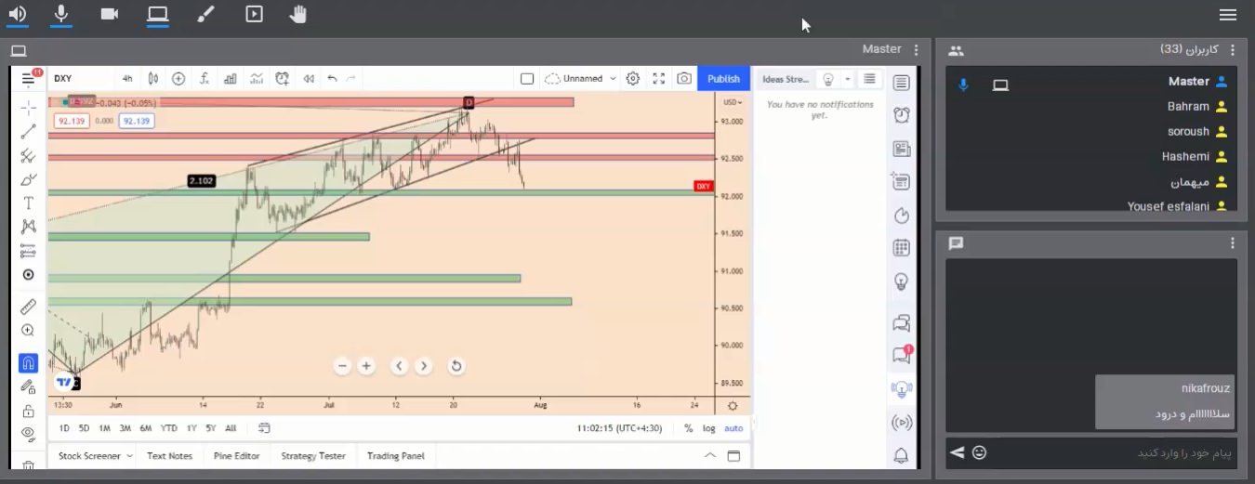Open the Strategy Tester tab
This screenshot has width=1255, height=484.
pyautogui.click(x=313, y=456)
